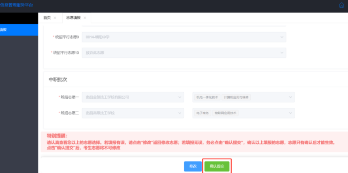Expand the 统招志愿一 majors selector arrow
This screenshot has width=348, height=173.
click(x=290, y=97)
